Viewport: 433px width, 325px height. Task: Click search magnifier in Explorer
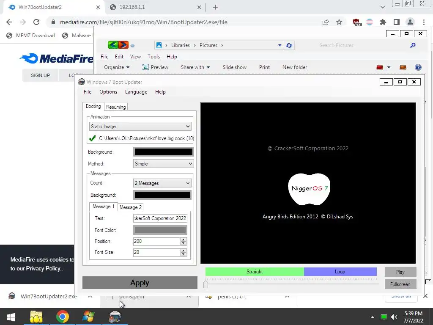pos(413,45)
